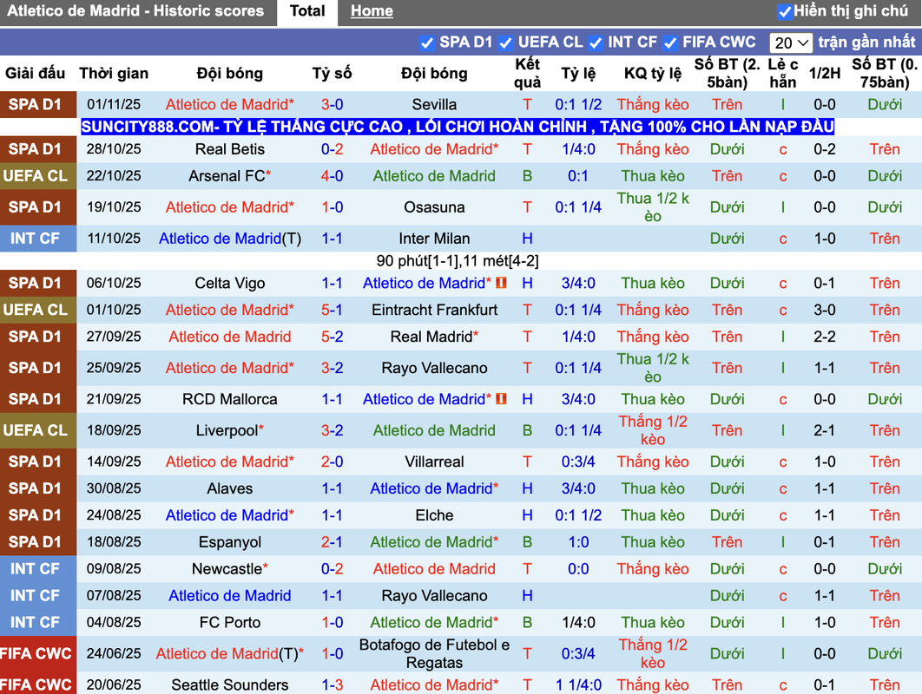Viewport: 922px width, 694px height.
Task: Select the penalty note '90 phút[1-1],11 mét[4-2]'
Action: pyautogui.click(x=458, y=261)
